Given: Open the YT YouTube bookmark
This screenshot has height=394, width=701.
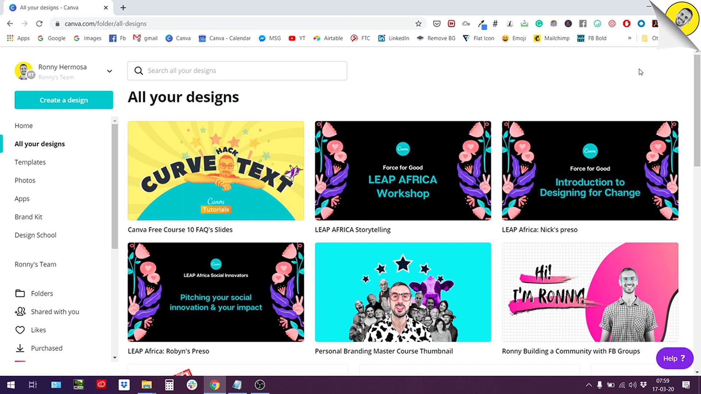Looking at the screenshot, I should pos(297,38).
